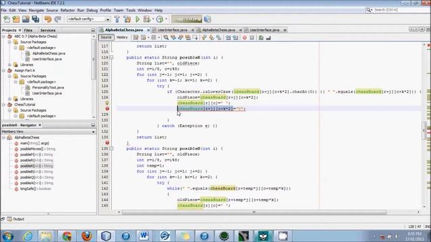Select AlphaBetaChess.java in Projects tree
The image size is (431, 242).
pos(48,54)
